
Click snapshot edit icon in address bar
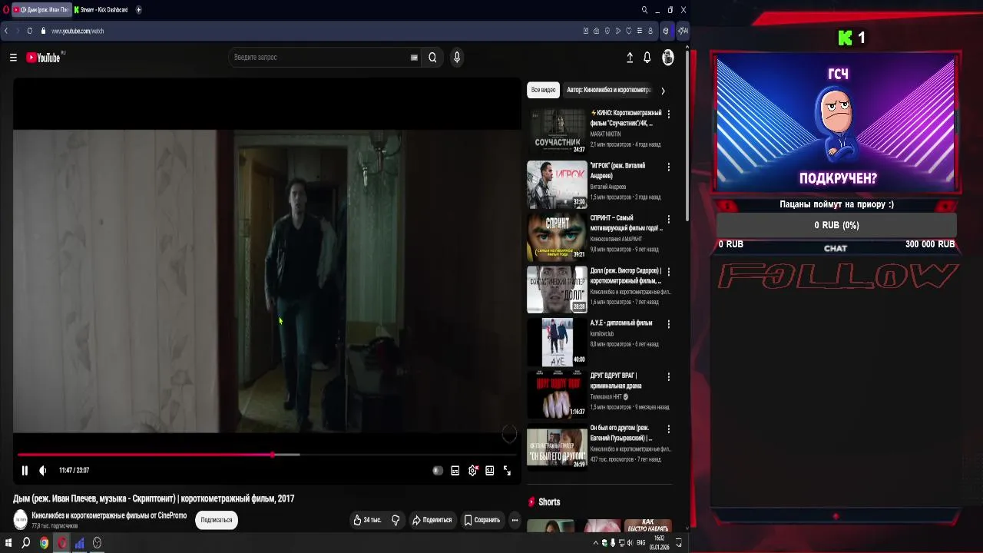coord(586,31)
